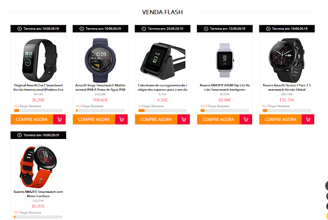Click Compre Agora for Amazfit Stratos Pace 2S
This screenshot has height=220, width=328.
(x=280, y=119)
